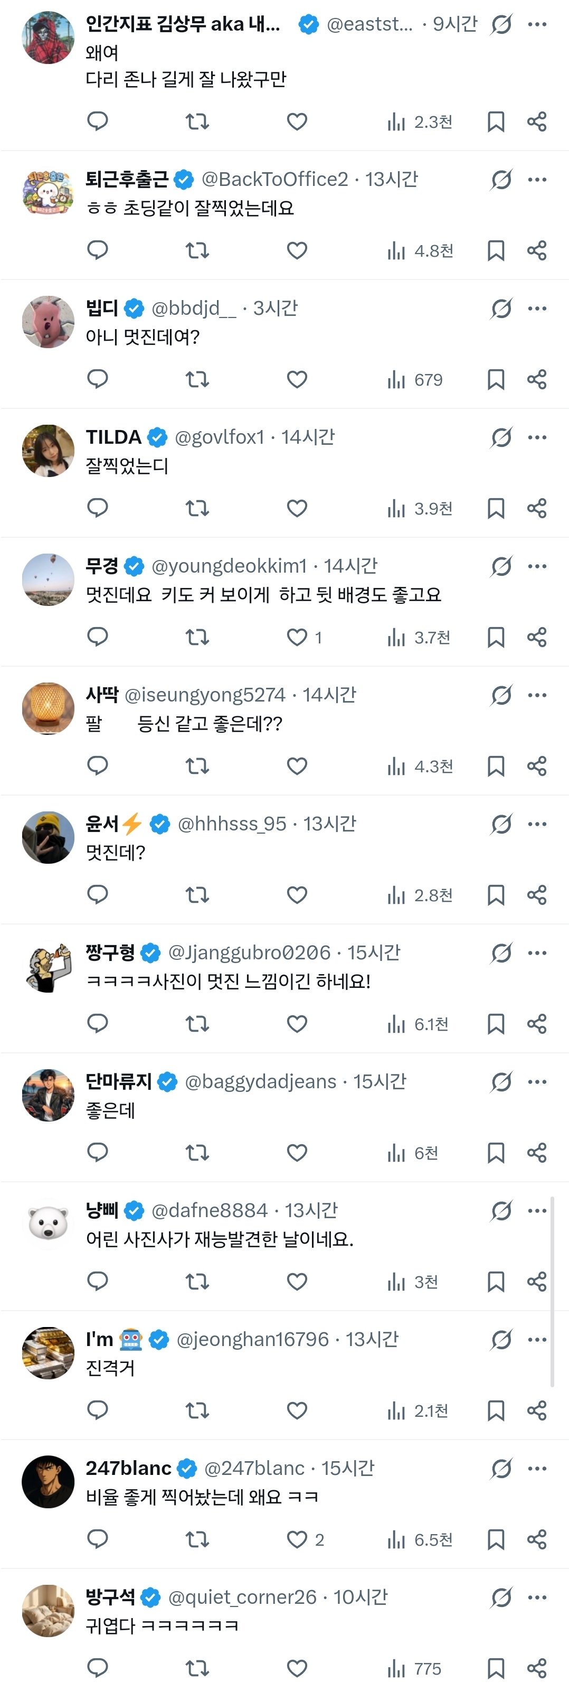
Task: Share the I'm 🤖 tweet saying 진격거
Action: 537,1410
